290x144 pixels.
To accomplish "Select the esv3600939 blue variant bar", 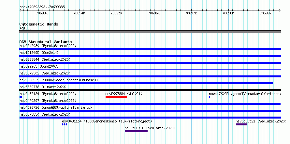I will pyautogui.click(x=146, y=83).
